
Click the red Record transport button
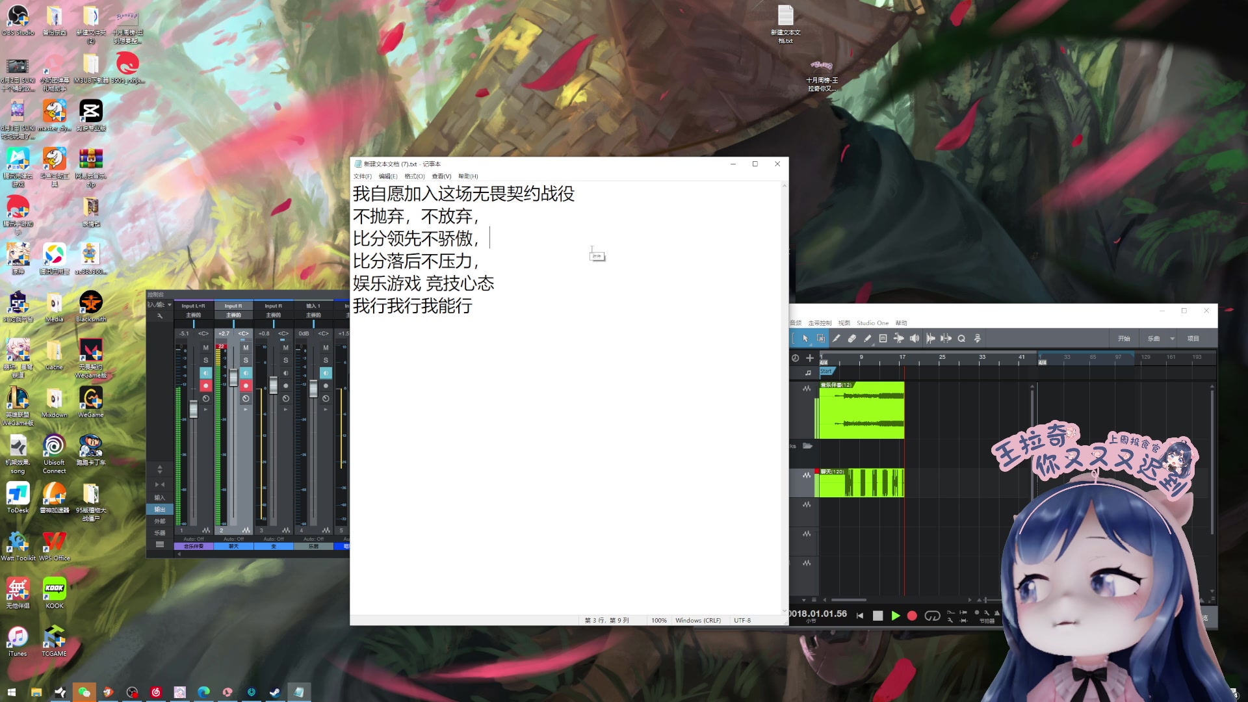(912, 616)
